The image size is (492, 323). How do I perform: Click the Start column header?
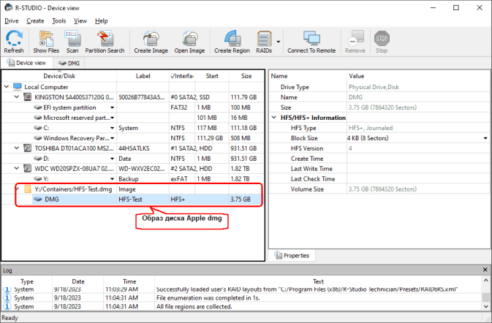point(212,76)
